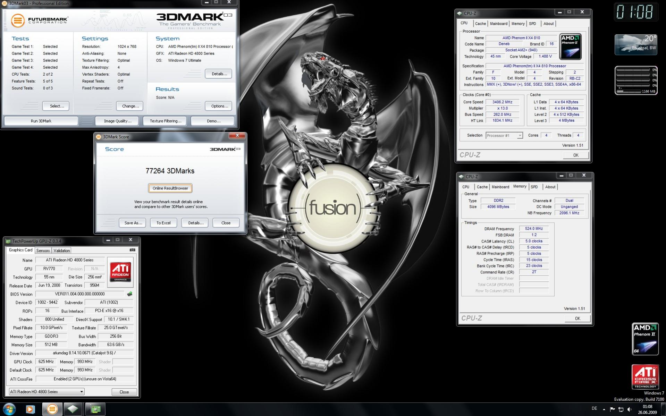Open the Texture Filtering... tool
Viewport: 666px width, 416px height.
[x=166, y=121]
